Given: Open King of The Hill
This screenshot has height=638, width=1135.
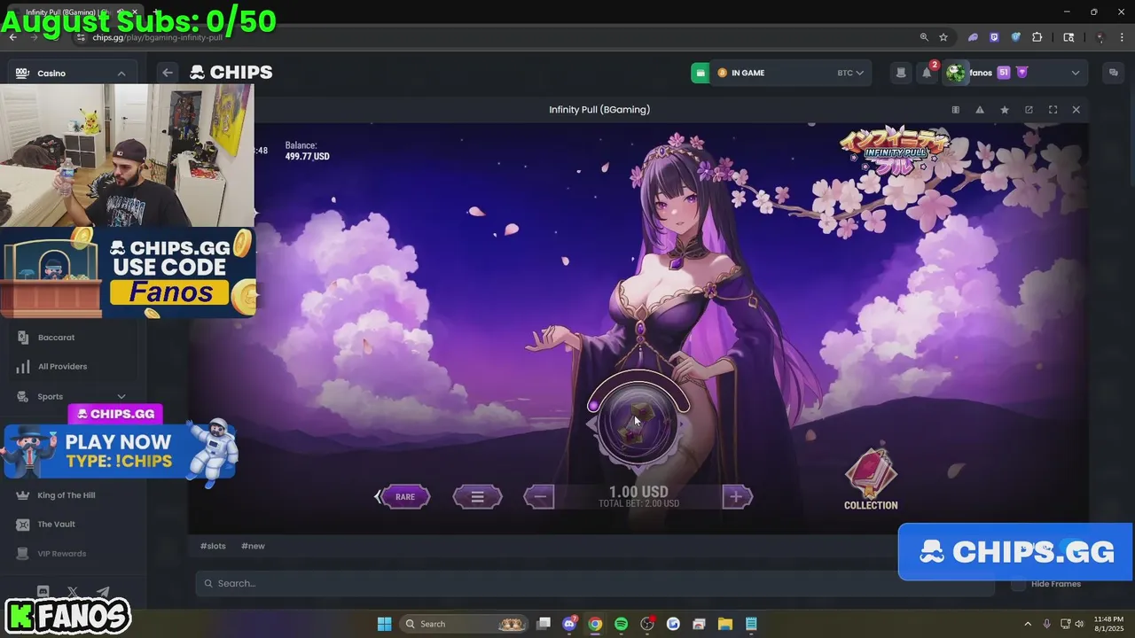Looking at the screenshot, I should tap(66, 495).
